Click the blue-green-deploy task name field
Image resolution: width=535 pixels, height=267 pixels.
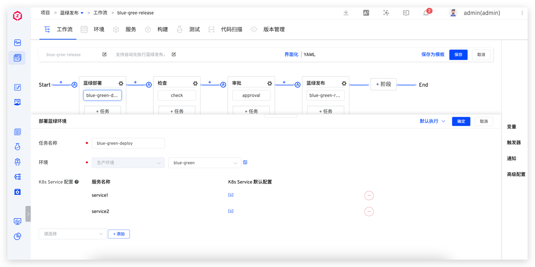(x=128, y=143)
